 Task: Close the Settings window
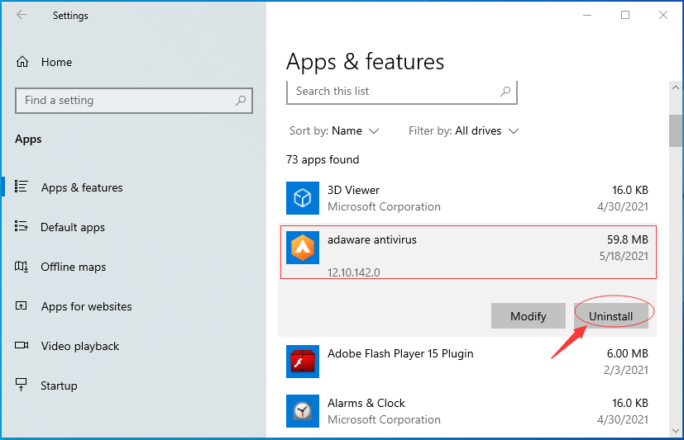pyautogui.click(x=663, y=15)
